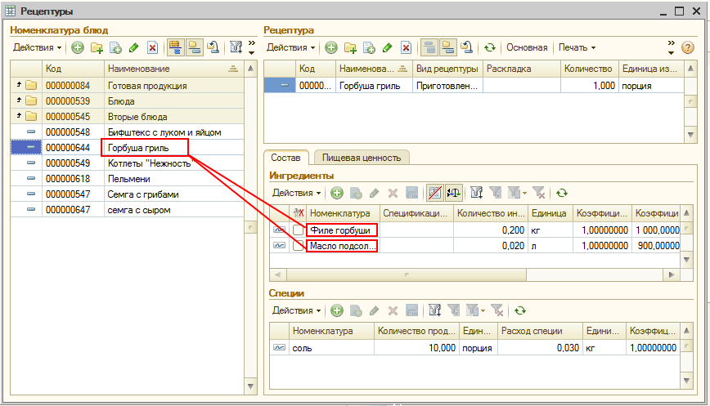
Task: Mark selected dish for deletion with red X
Action: click(152, 48)
